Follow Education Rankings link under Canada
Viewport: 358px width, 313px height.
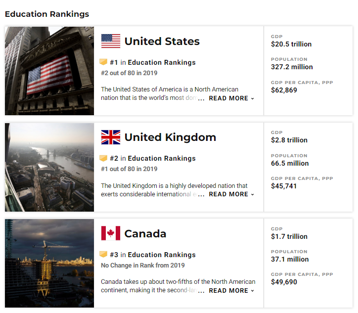click(x=162, y=255)
